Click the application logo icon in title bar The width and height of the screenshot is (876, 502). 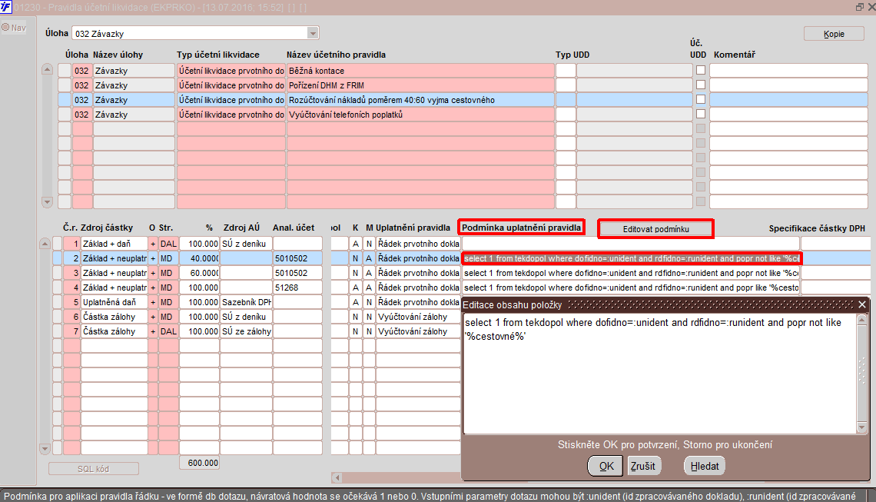pos(5,7)
